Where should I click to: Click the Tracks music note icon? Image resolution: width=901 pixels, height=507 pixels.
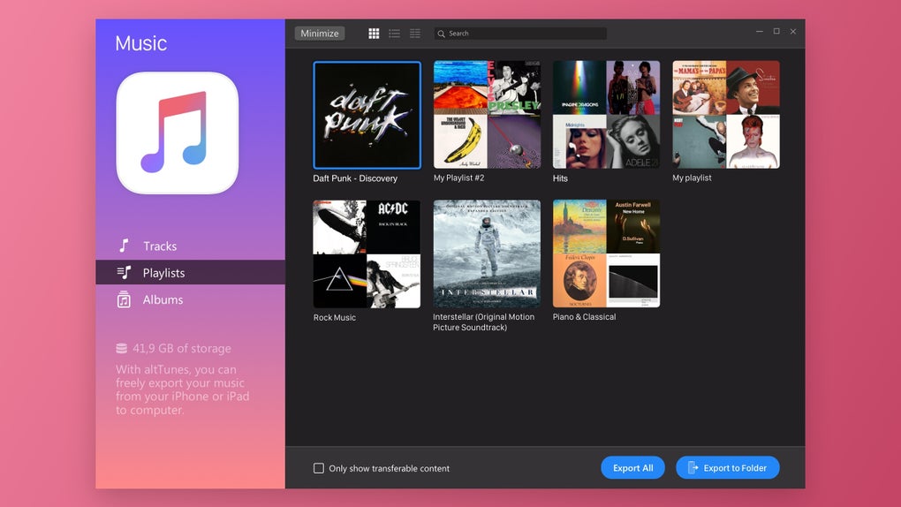(x=125, y=246)
